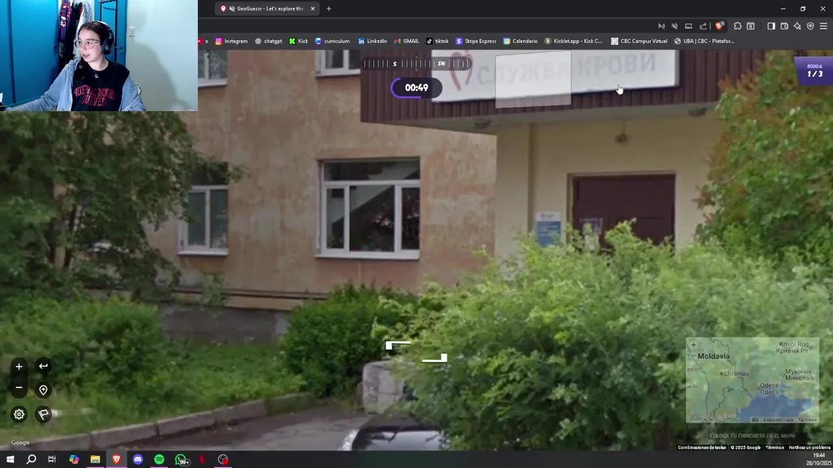Viewport: 833px width, 468px height.
Task: Open Task View in the taskbar
Action: [52, 460]
